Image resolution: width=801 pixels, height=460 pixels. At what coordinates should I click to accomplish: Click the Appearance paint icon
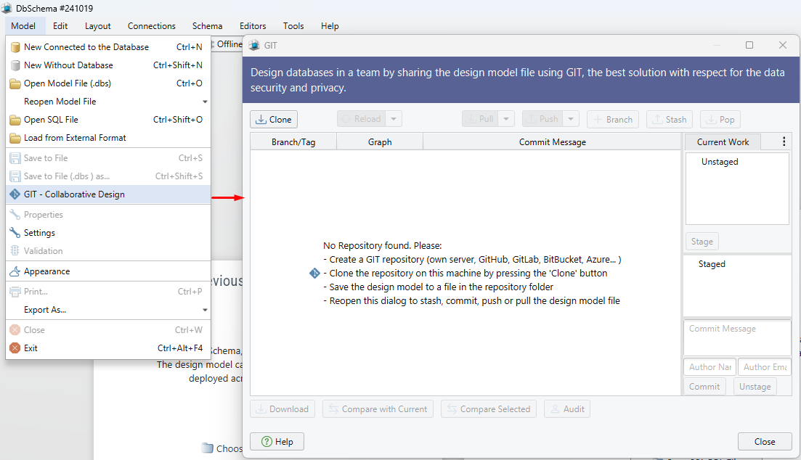15,271
